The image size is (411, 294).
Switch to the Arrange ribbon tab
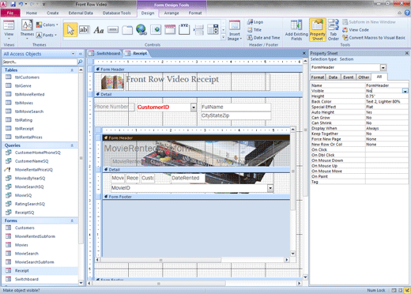point(172,13)
